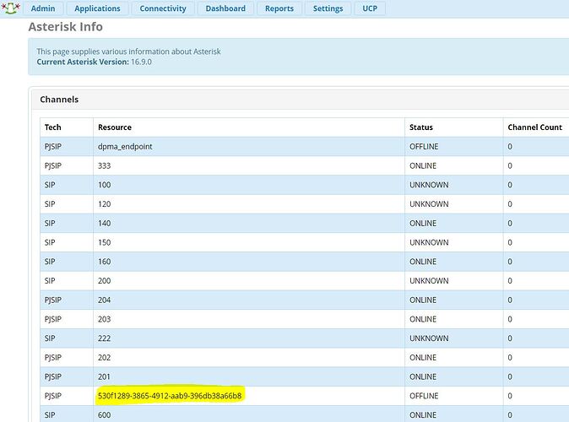Image resolution: width=569 pixels, height=422 pixels.
Task: Select the SIP resource 600 row
Action: click(105, 414)
